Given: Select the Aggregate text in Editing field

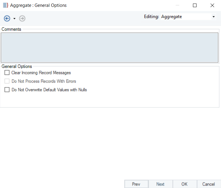Looking at the screenshot, I should 171,17.
